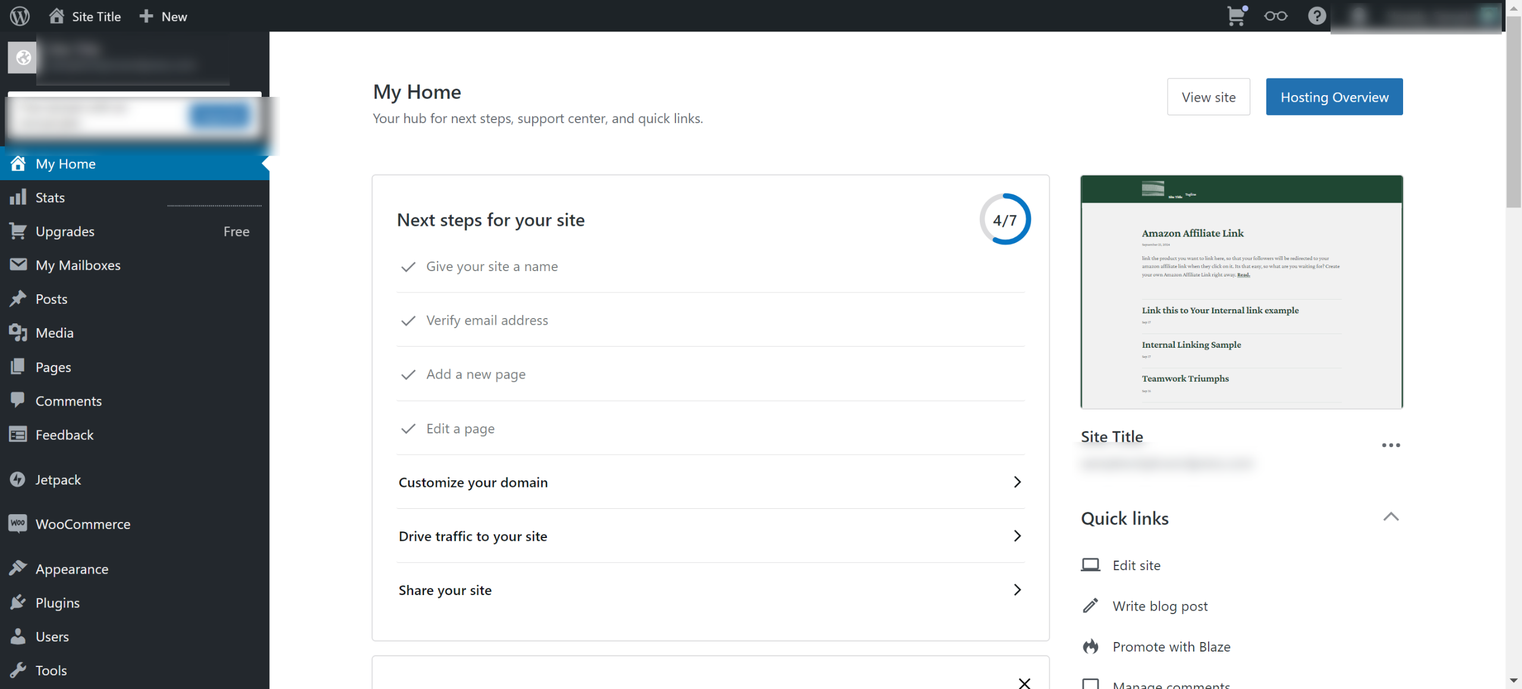Screen dimensions: 1522x689
Task: Click the Jetpack sidebar icon
Action: coord(18,479)
